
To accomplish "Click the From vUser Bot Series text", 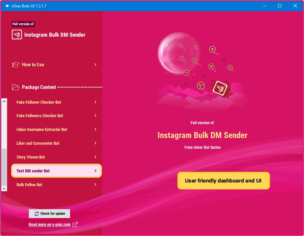I will coord(202,147).
